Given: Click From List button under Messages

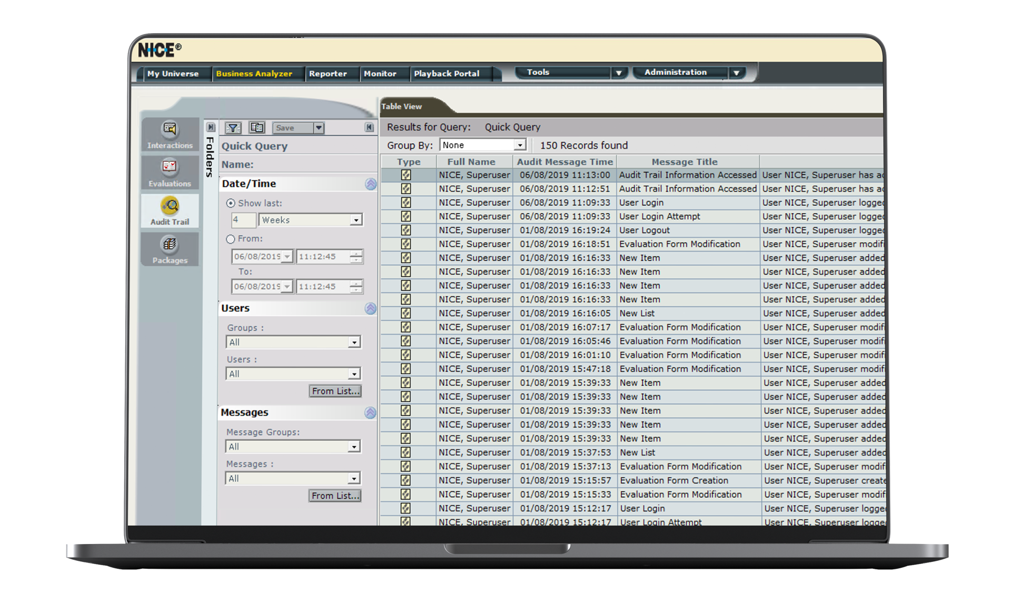Looking at the screenshot, I should 335,496.
